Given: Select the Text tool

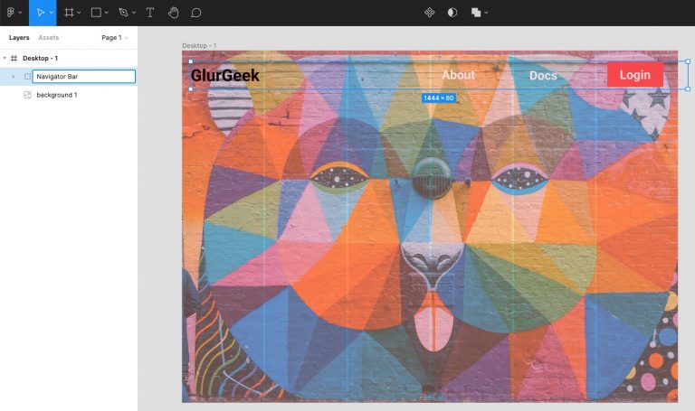Looking at the screenshot, I should point(150,13).
